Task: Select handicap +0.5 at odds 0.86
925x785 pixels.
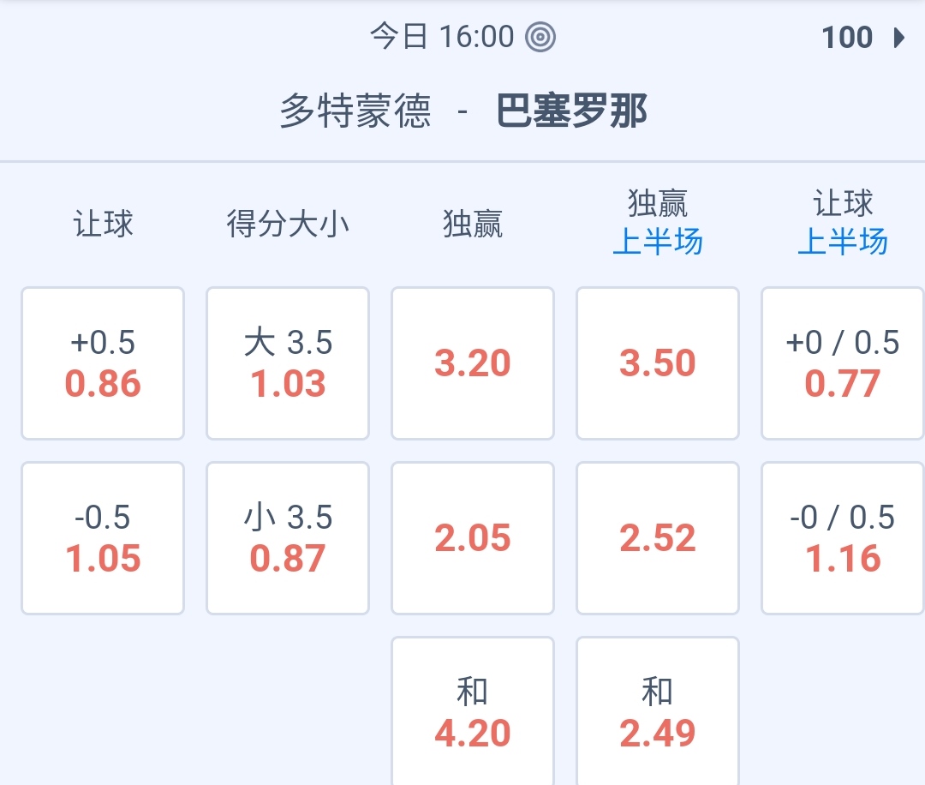Action: pos(103,363)
